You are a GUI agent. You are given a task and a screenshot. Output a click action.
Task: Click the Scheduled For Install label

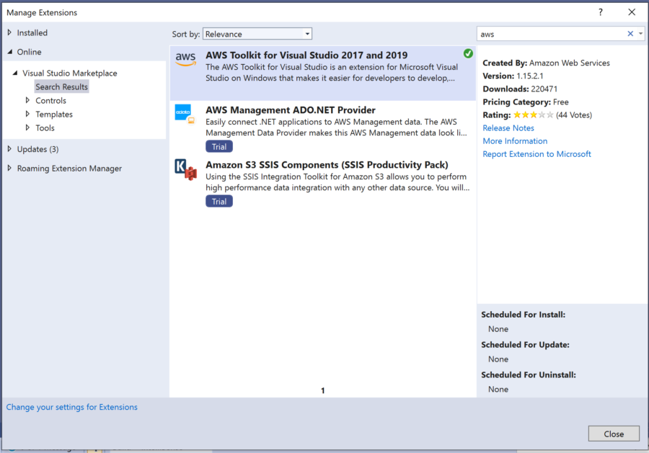tap(524, 315)
